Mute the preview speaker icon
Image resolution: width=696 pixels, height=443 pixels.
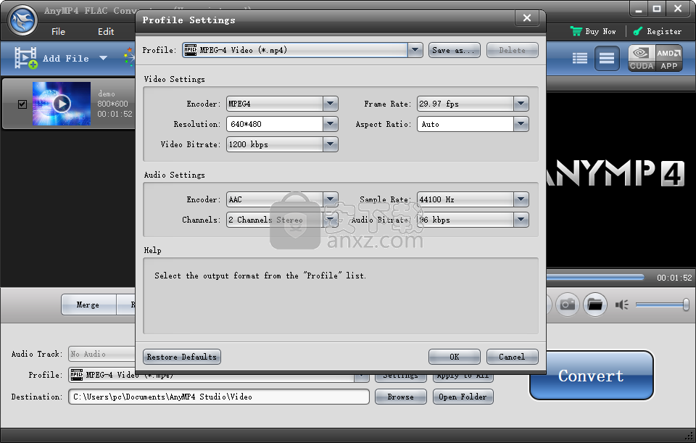coord(621,305)
